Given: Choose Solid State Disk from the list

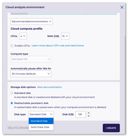Looking at the screenshot, I should coord(41,127).
